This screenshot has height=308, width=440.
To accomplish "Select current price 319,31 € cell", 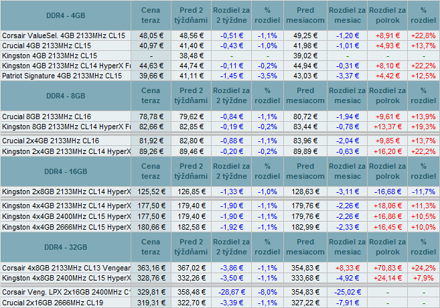I will [151, 303].
